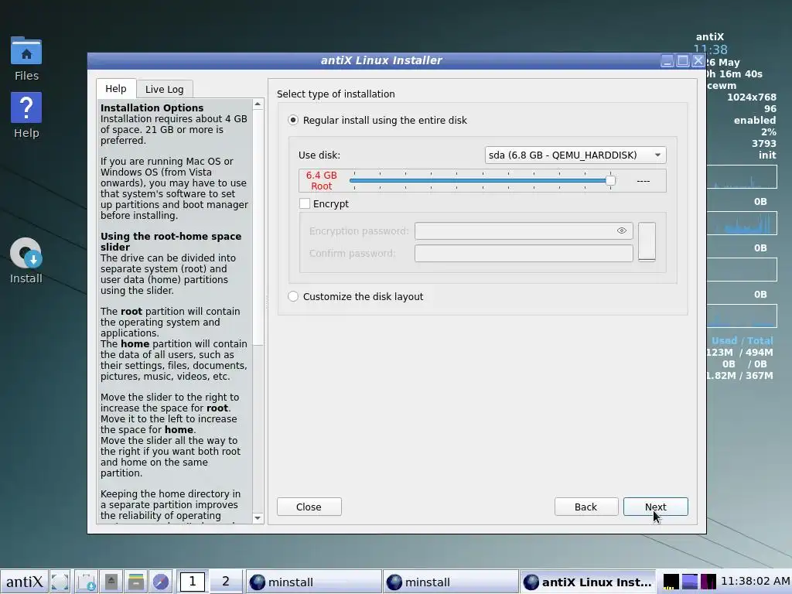792x594 pixels.
Task: Click the password strength indicator box
Action: pos(647,241)
